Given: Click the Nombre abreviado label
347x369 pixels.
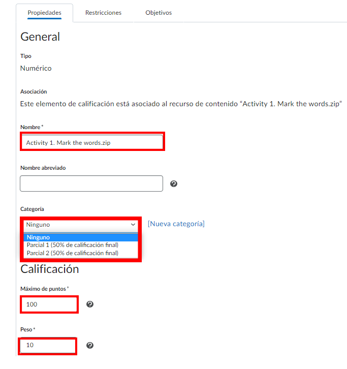Looking at the screenshot, I should (43, 168).
